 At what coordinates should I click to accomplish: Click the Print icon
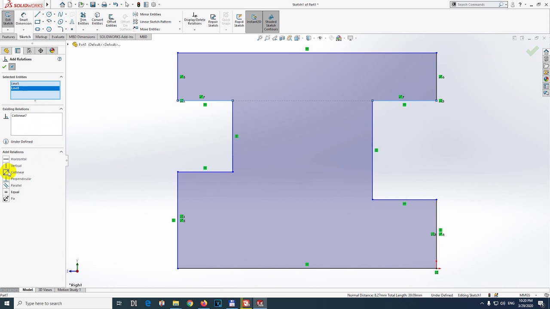104,4
